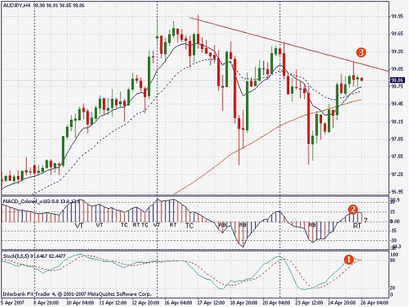
Task: Click the 16 Apr 04:00 time label
Action: tap(179, 303)
